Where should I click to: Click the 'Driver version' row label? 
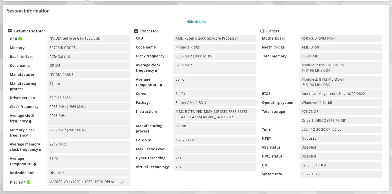tap(22, 98)
